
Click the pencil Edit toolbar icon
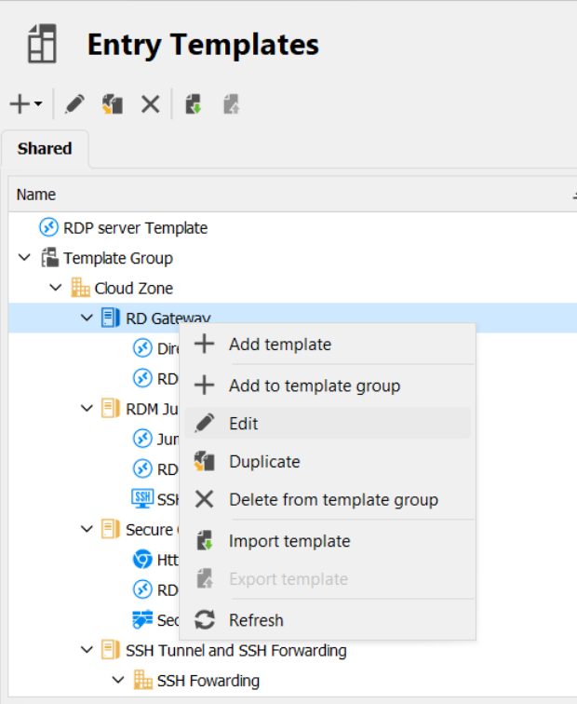(74, 104)
